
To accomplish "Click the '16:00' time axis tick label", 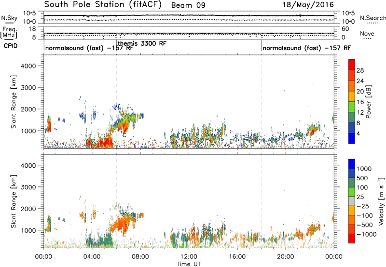I will coord(237,257).
